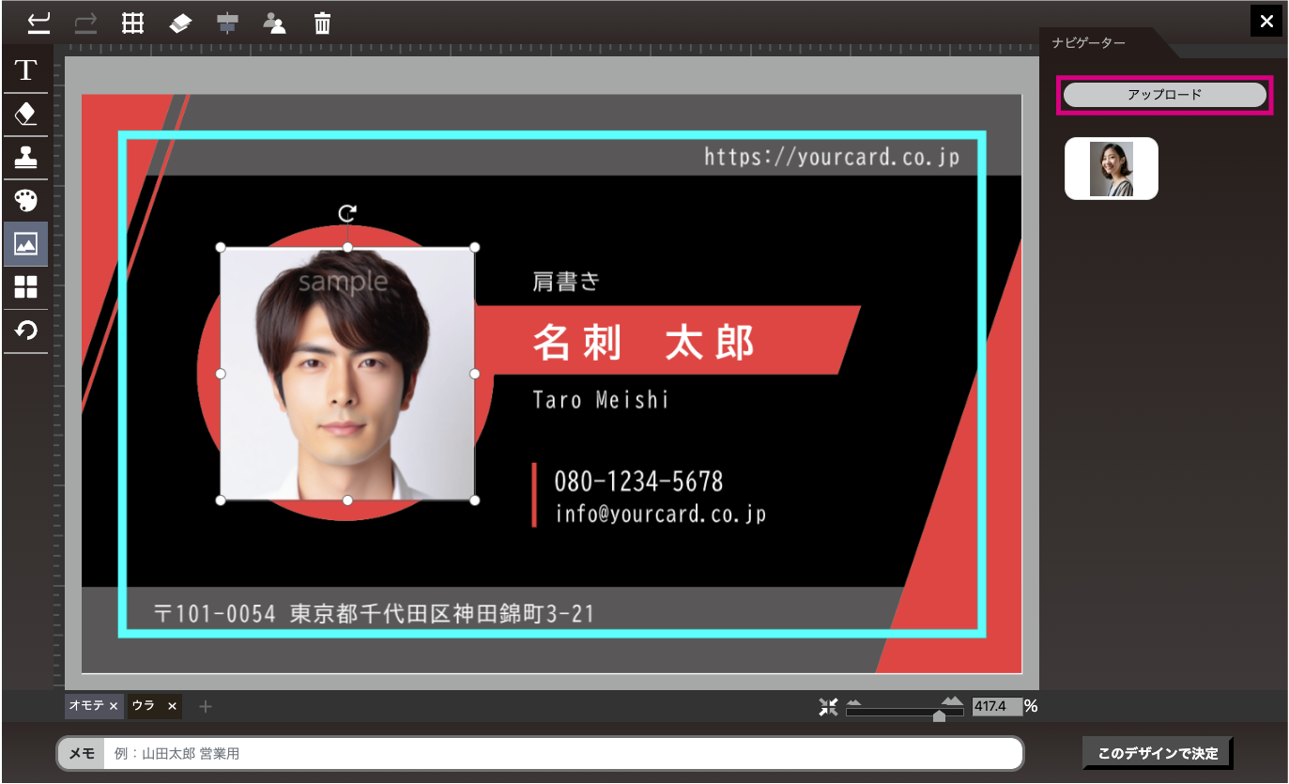This screenshot has height=784, width=1289.
Task: Click the right-middle resize handle of photo
Action: pos(475,374)
